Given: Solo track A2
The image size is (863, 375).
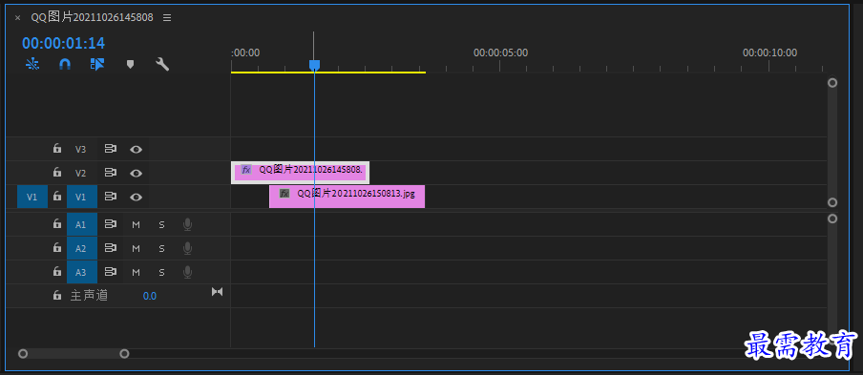Looking at the screenshot, I should tap(162, 248).
